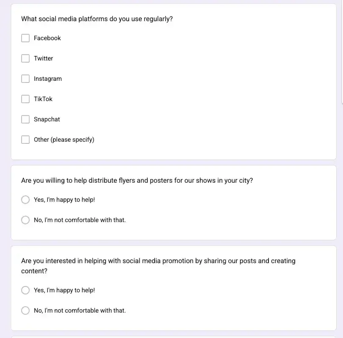Check the Twitter checkbox
The width and height of the screenshot is (343, 338).
[25, 58]
